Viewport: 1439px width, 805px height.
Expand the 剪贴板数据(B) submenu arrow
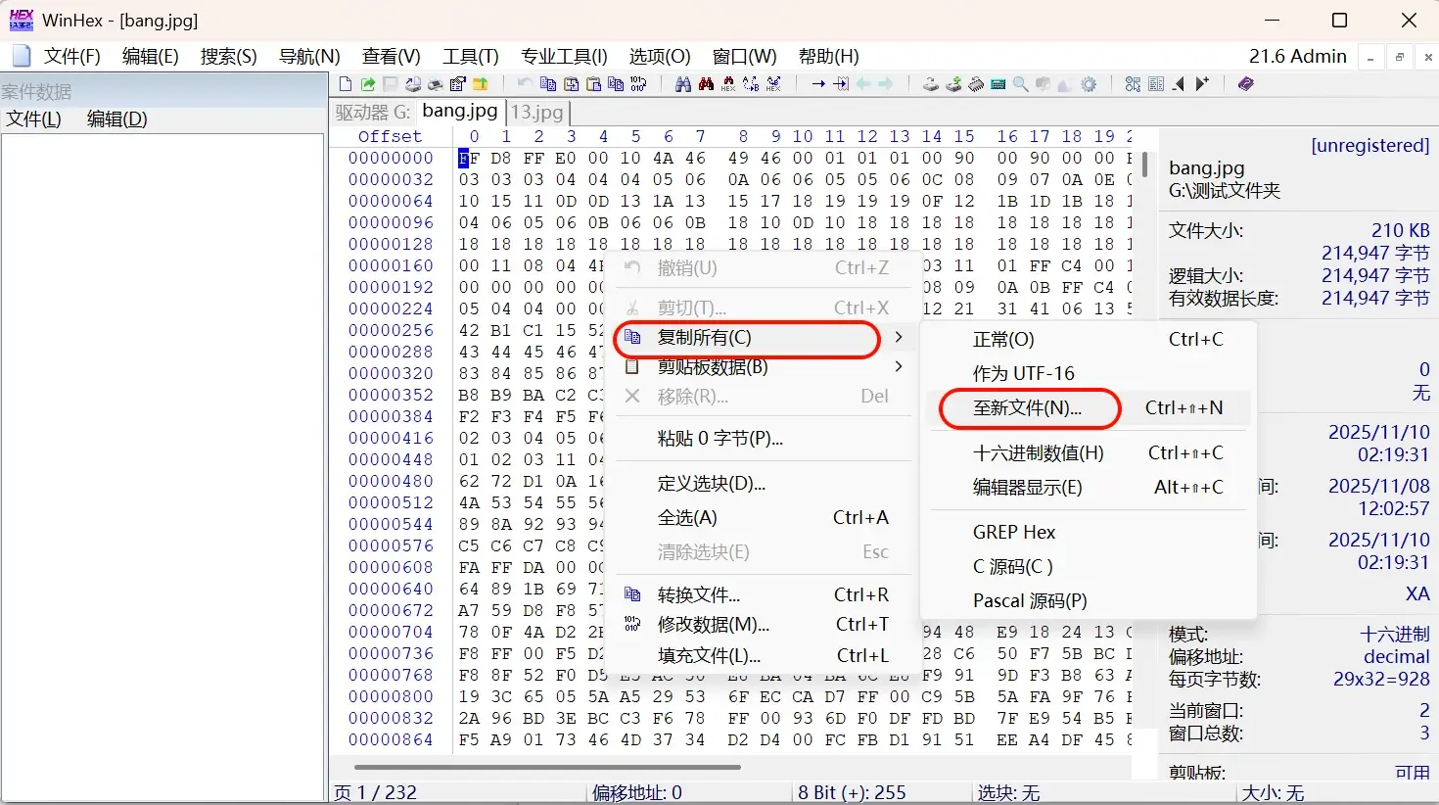pyautogui.click(x=898, y=367)
